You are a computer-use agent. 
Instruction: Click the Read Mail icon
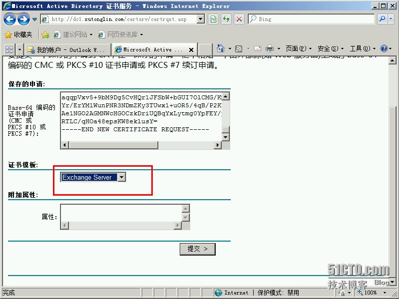pyautogui.click(x=258, y=48)
